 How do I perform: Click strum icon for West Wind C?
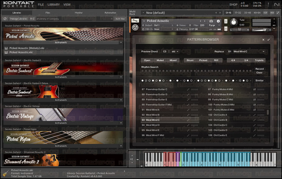click(188, 120)
